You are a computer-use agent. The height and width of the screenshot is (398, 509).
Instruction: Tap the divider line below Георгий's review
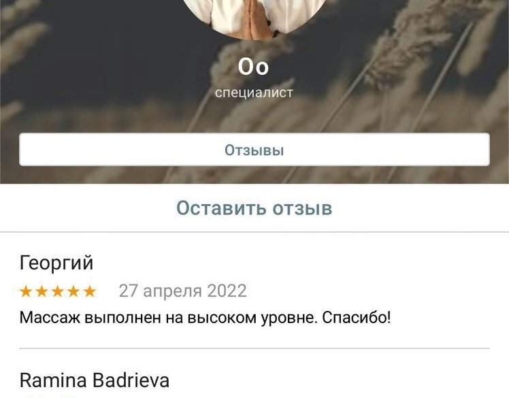click(x=255, y=348)
